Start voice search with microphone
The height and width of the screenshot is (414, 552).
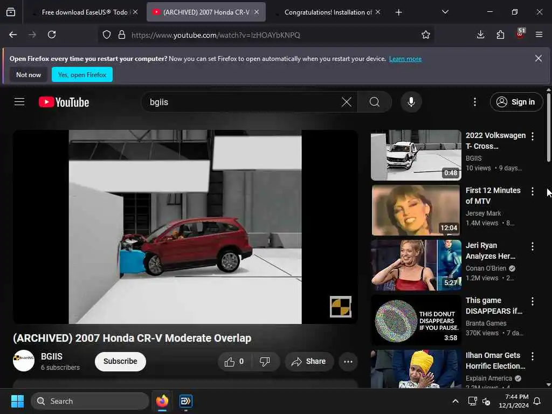(411, 102)
